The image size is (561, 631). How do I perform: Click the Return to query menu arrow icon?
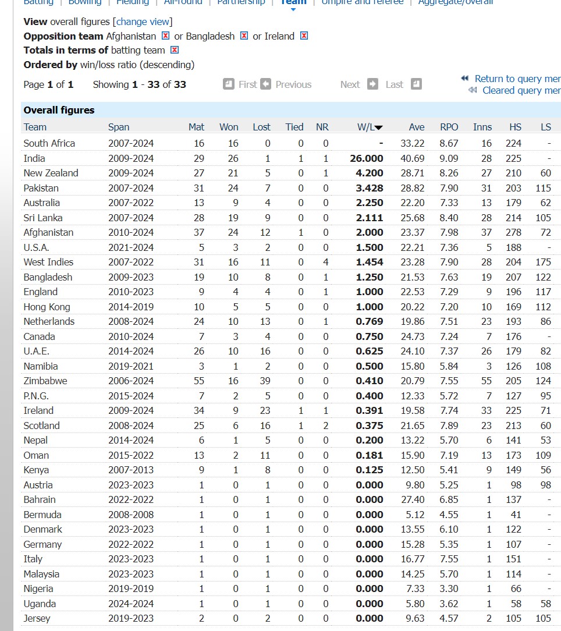[x=465, y=78]
